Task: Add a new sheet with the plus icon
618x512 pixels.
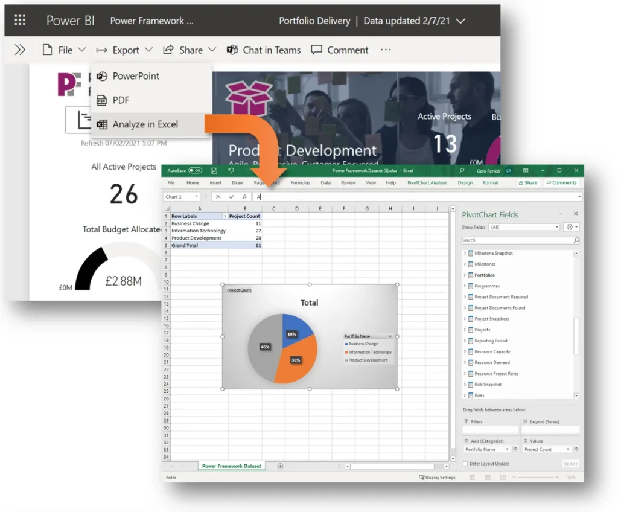Action: [280, 466]
